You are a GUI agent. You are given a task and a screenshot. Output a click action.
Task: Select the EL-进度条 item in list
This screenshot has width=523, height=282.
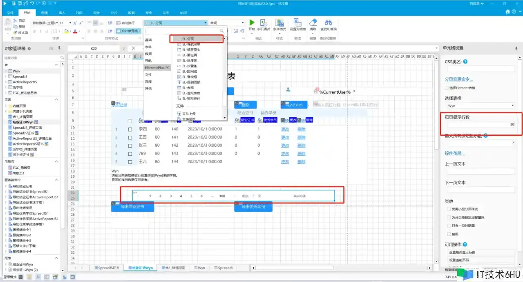[x=190, y=60]
